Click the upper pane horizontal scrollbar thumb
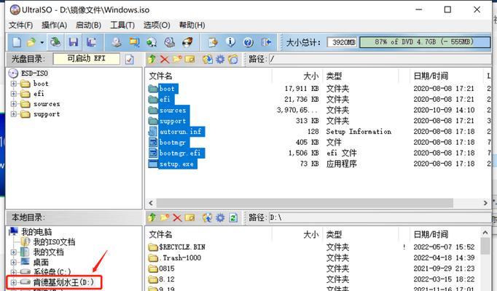Image resolution: width=497 pixels, height=291 pixels. 305,203
